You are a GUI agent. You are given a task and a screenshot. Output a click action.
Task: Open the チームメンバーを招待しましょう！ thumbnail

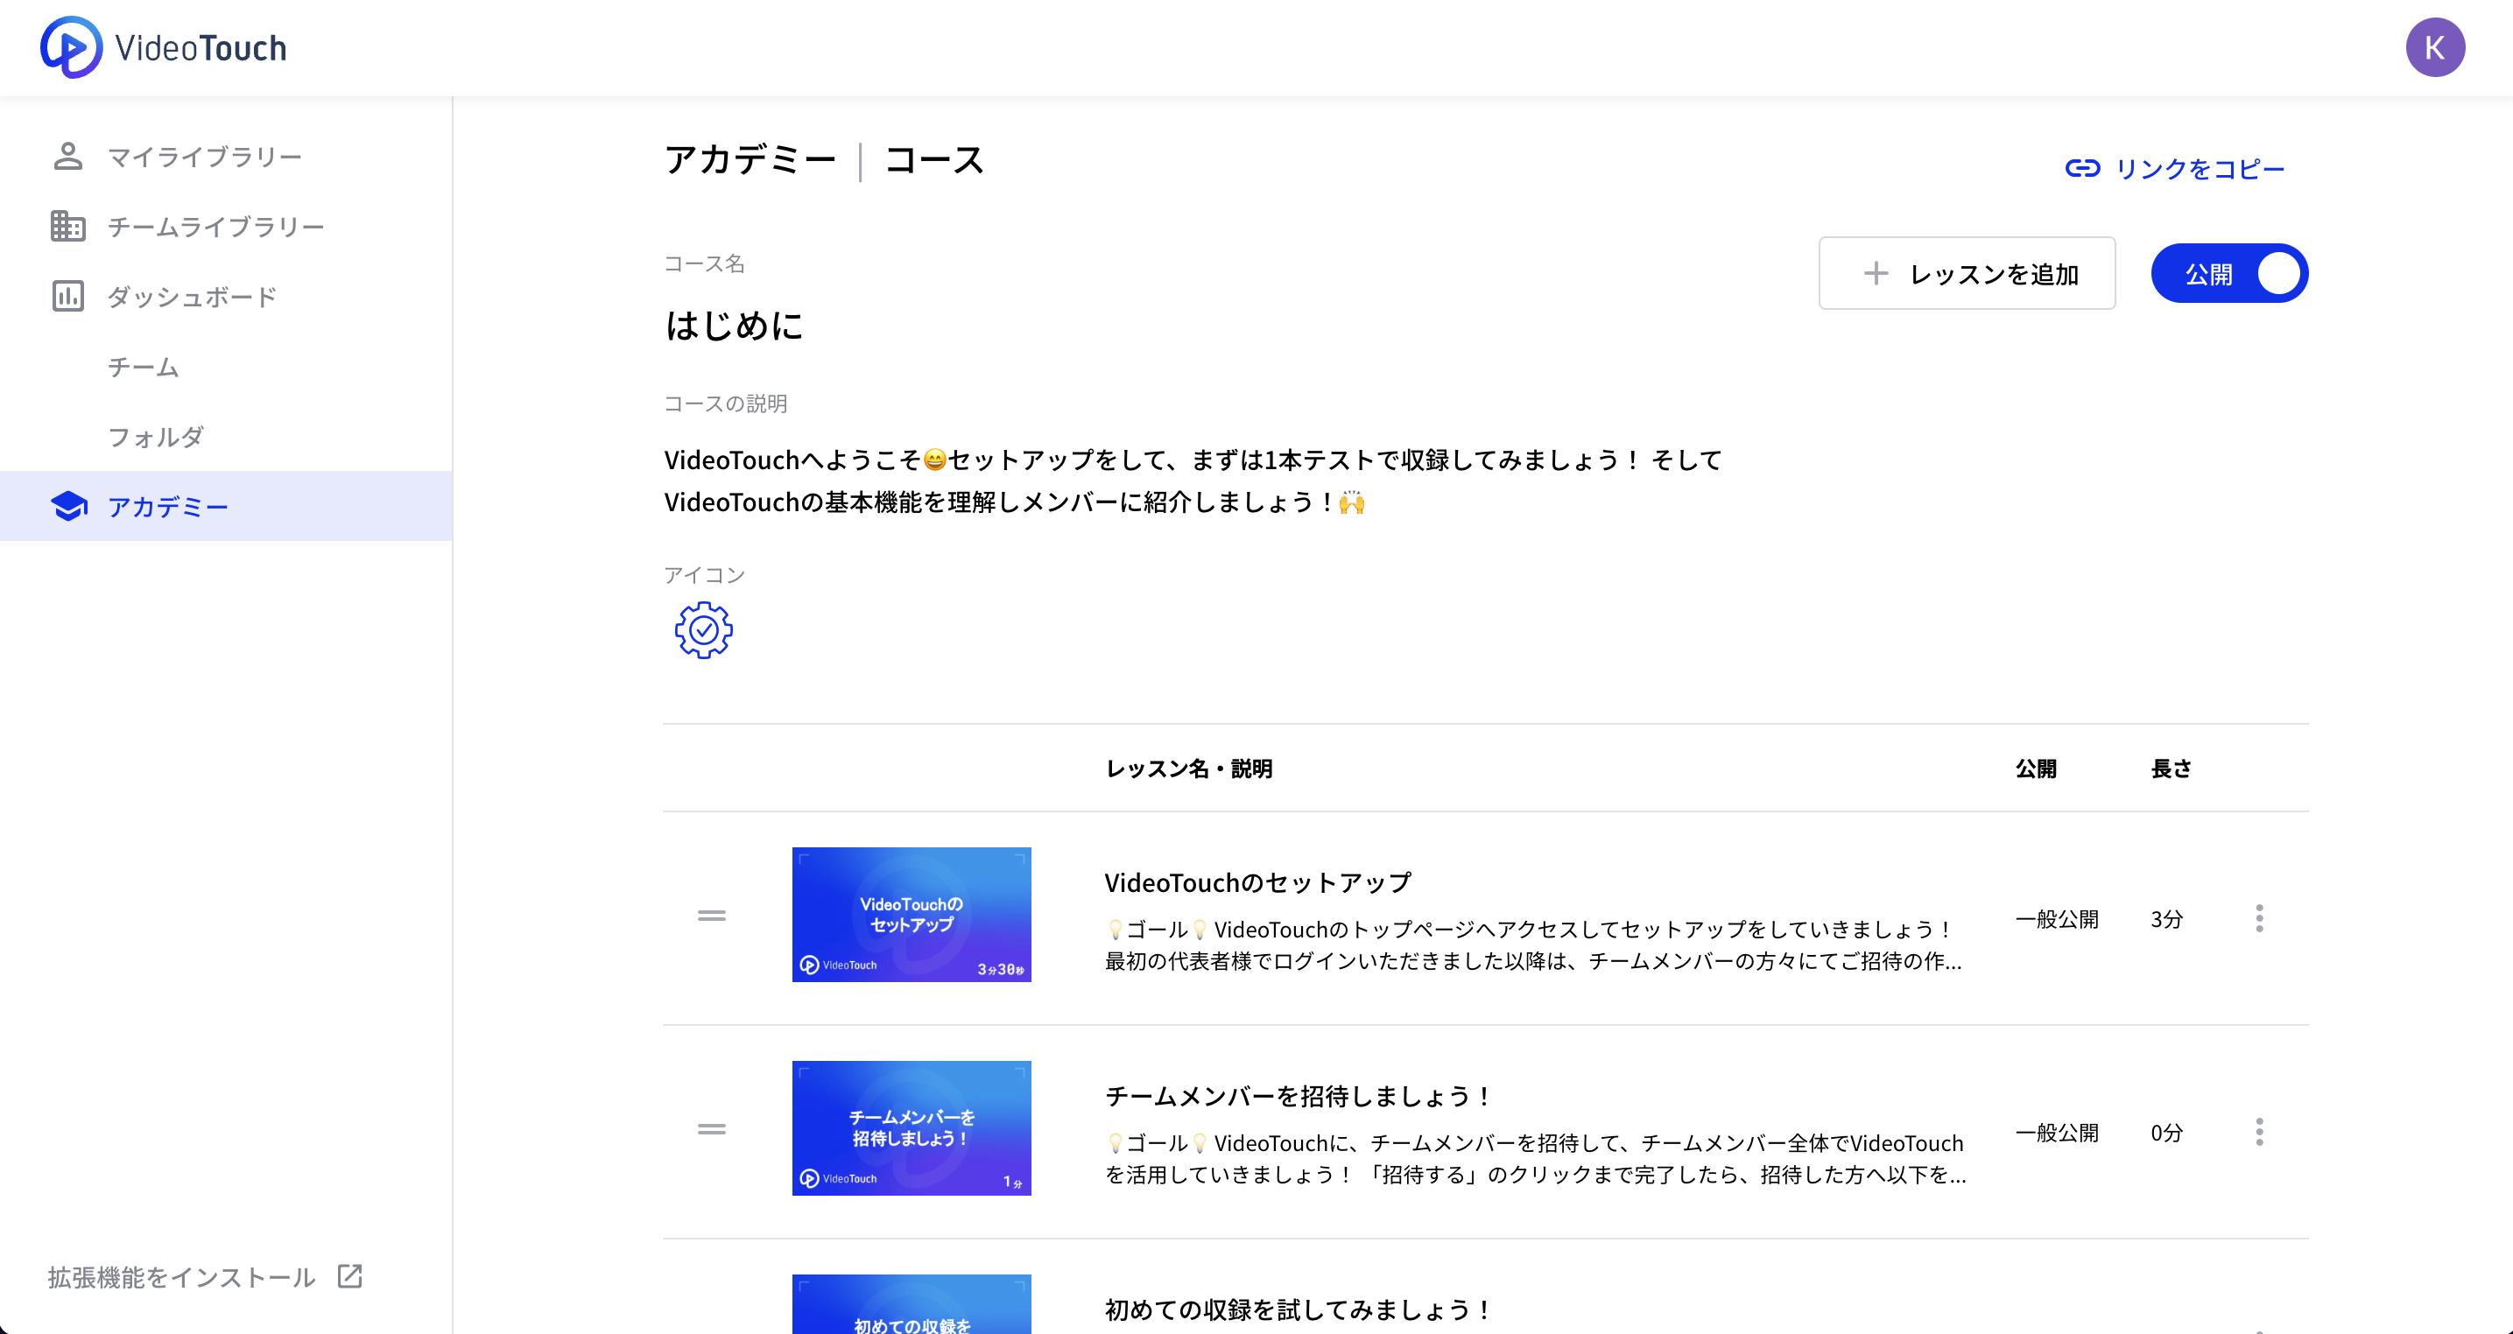(912, 1128)
